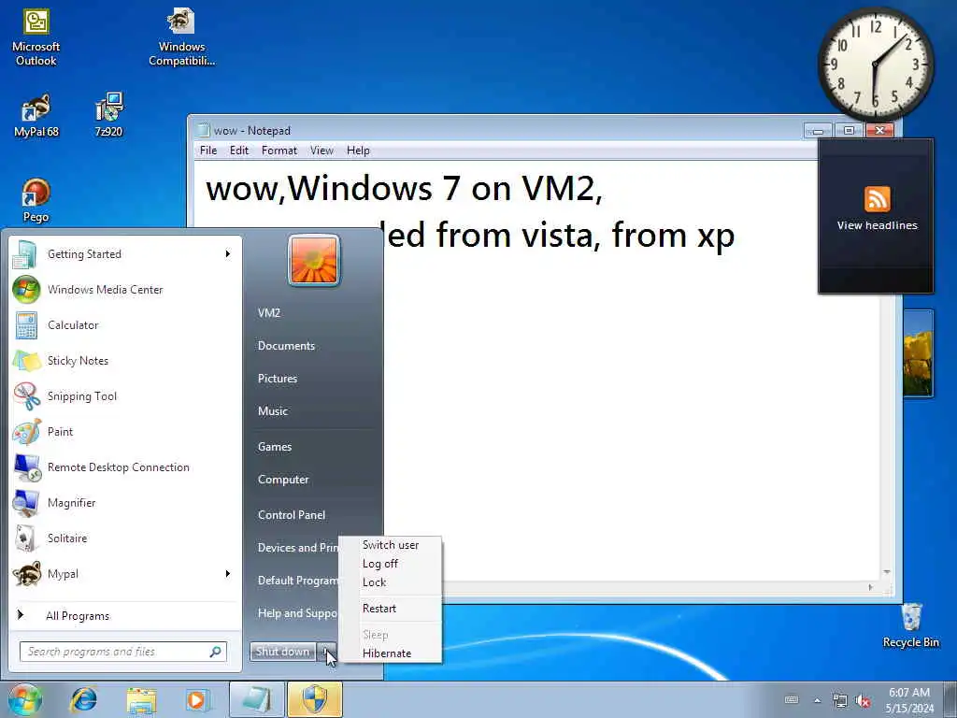Open the network tray icon
Viewport: 957px width, 718px height.
click(840, 701)
